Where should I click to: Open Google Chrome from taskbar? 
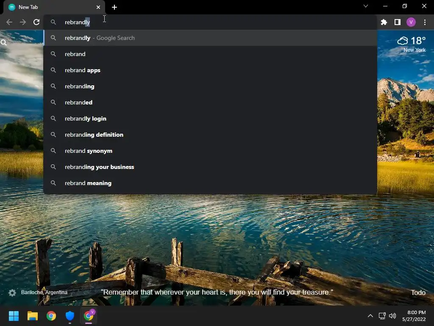coord(51,316)
